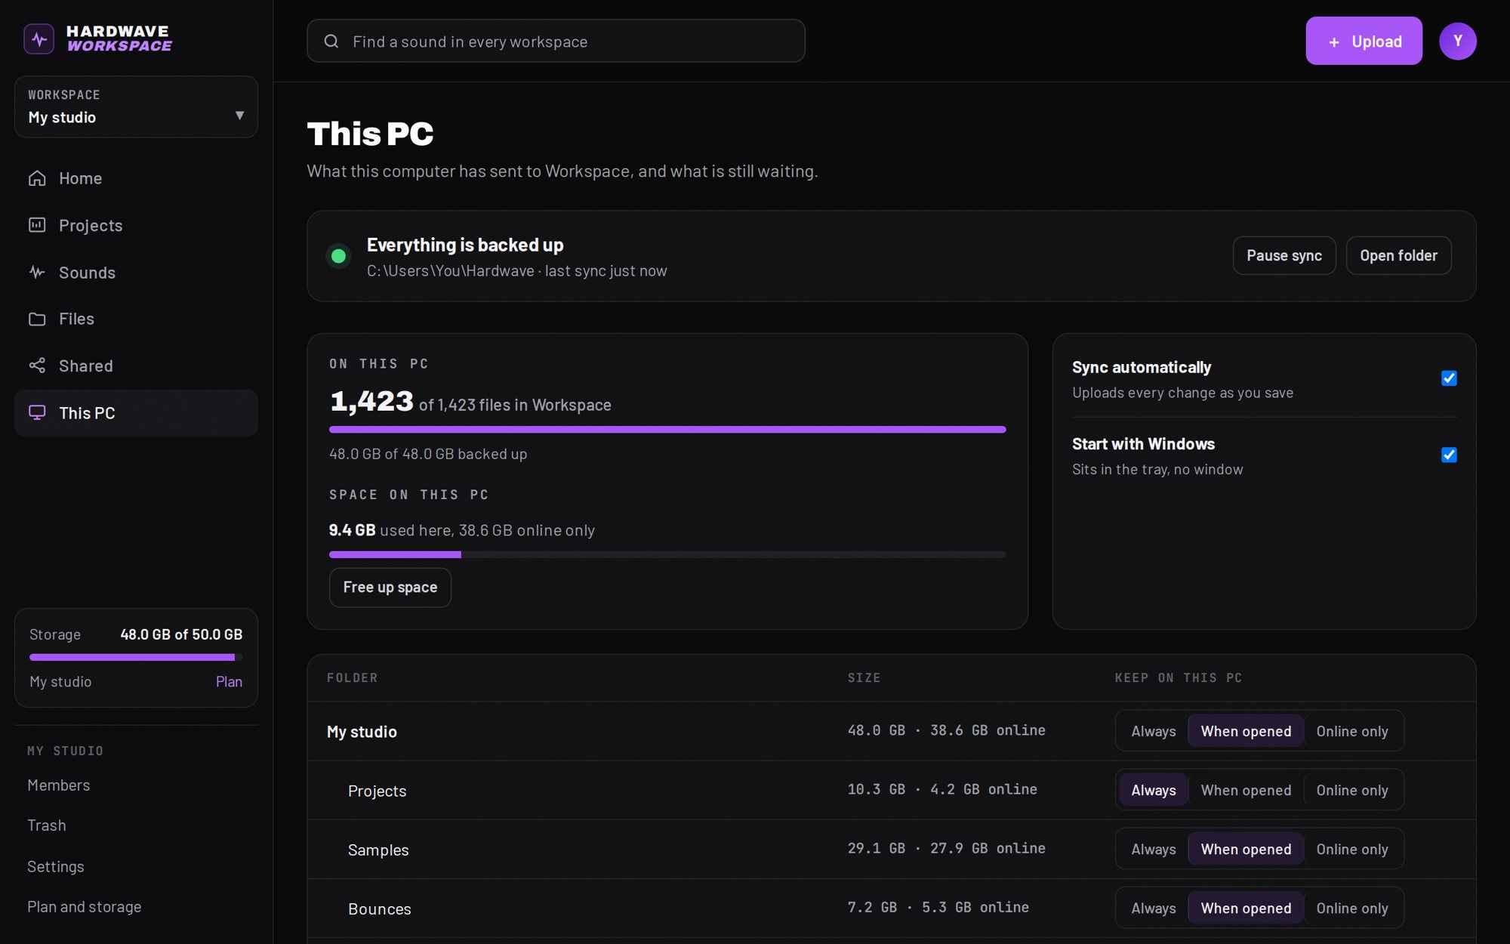Set My studio to Always
This screenshot has width=1510, height=944.
tap(1153, 731)
